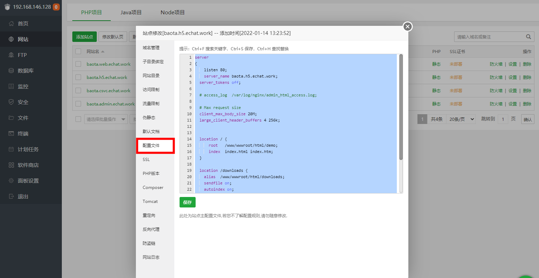Tick the checkbox for baota.web.echat.work

[78, 64]
